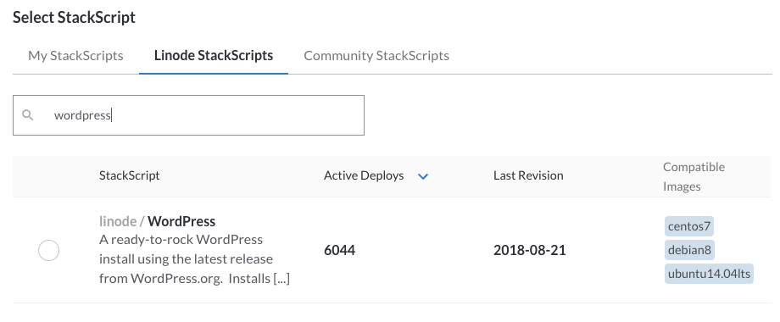Toggle Active Deploys sort arrow
780x322 pixels.
pyautogui.click(x=423, y=176)
